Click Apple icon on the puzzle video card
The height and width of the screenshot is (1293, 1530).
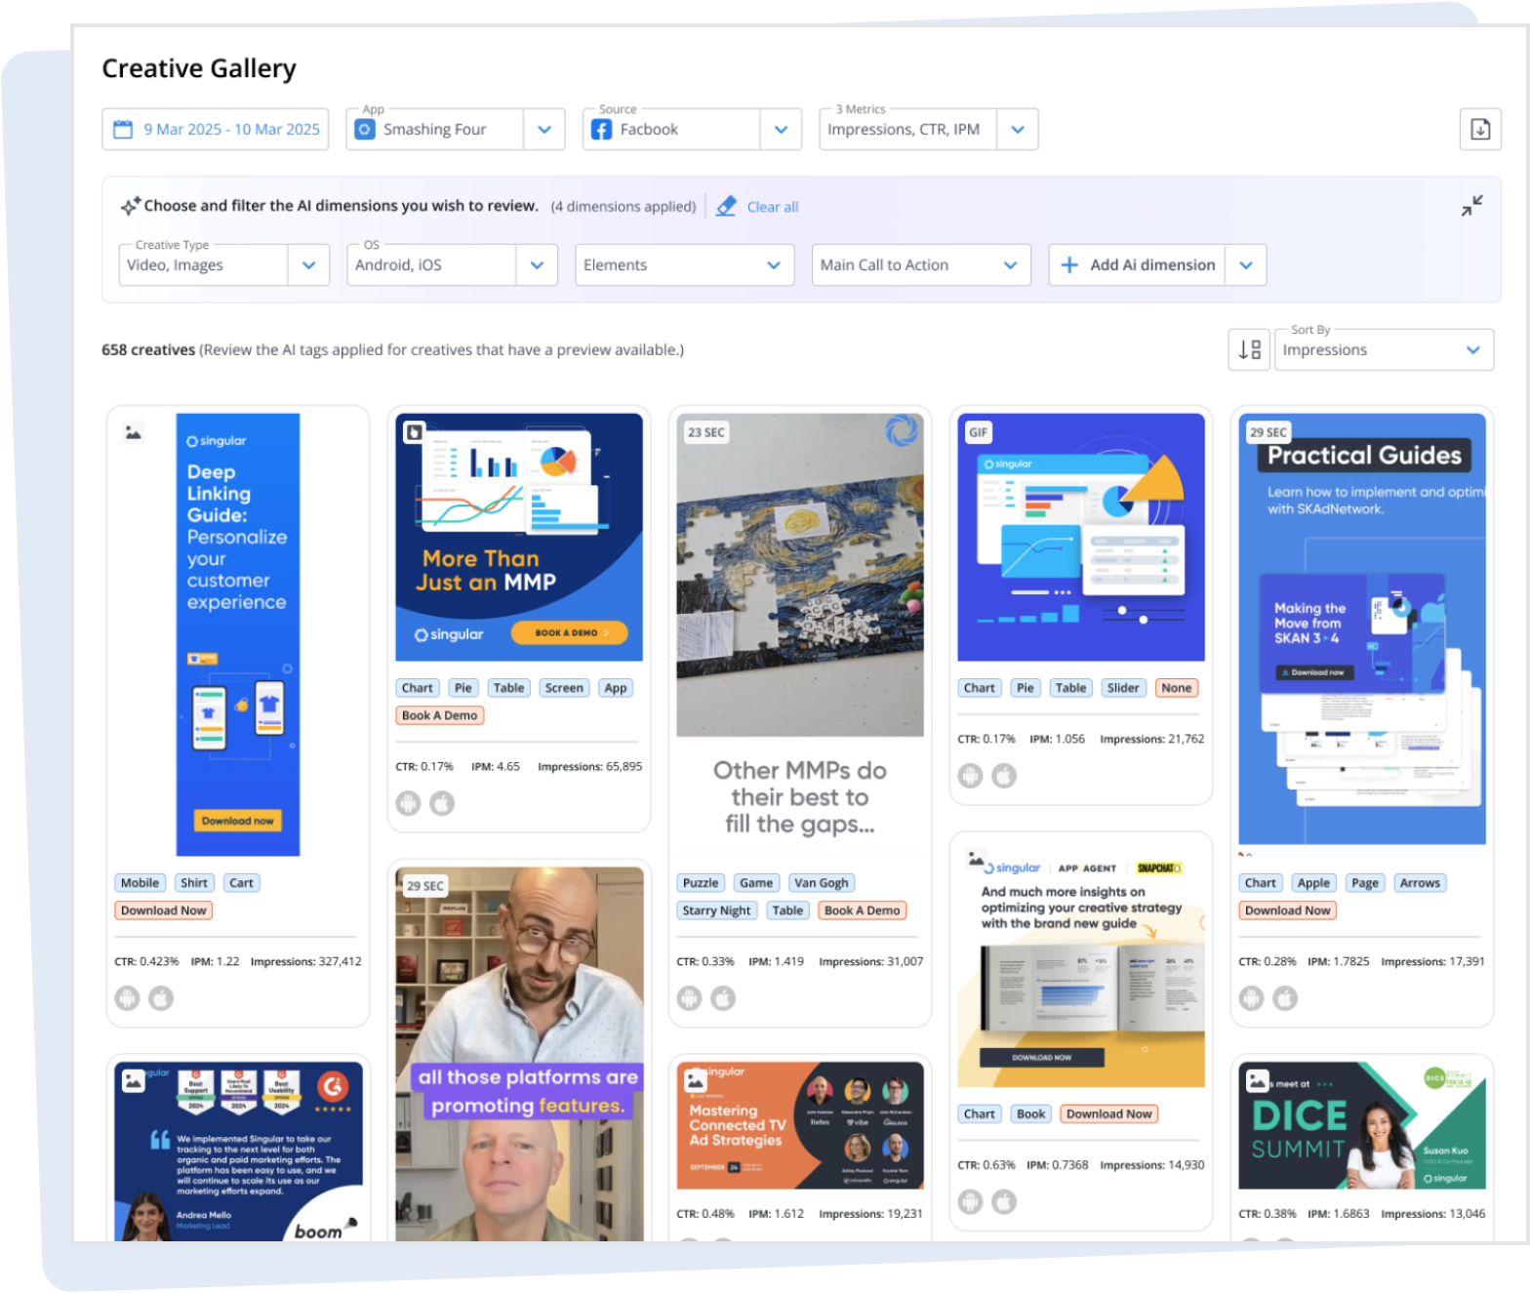(723, 998)
